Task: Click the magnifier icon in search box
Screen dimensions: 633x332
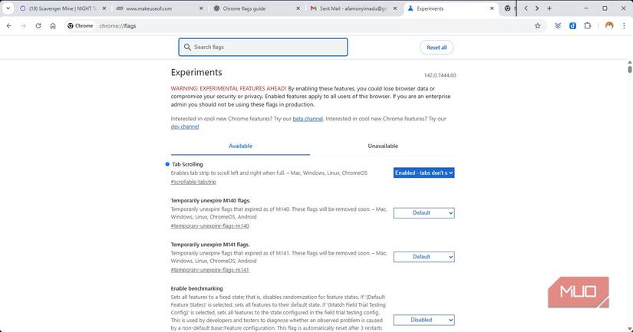Action: (187, 48)
